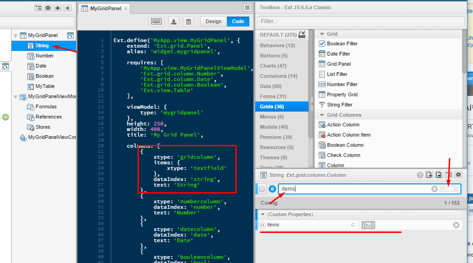Click the plus add icon in inspector header
The image size is (473, 263).
[57, 8]
